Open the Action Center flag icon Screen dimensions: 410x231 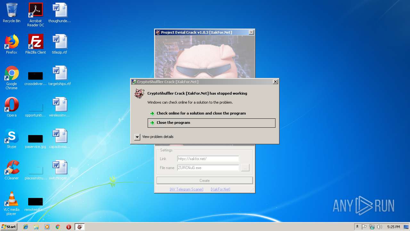(x=364, y=227)
